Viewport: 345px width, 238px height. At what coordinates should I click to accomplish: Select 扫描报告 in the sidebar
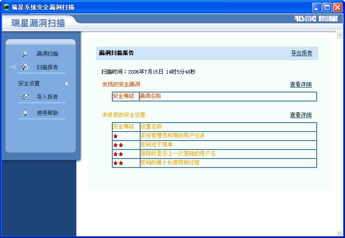47,67
